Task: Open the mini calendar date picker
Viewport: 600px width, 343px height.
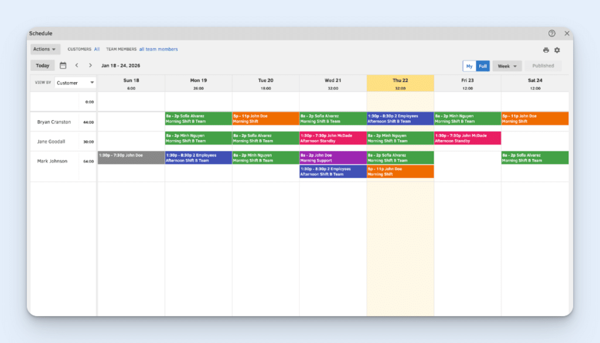Action: pos(63,65)
